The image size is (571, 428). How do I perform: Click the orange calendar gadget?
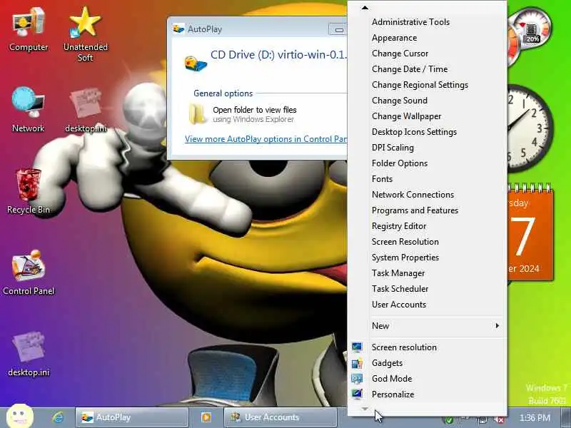[530, 233]
